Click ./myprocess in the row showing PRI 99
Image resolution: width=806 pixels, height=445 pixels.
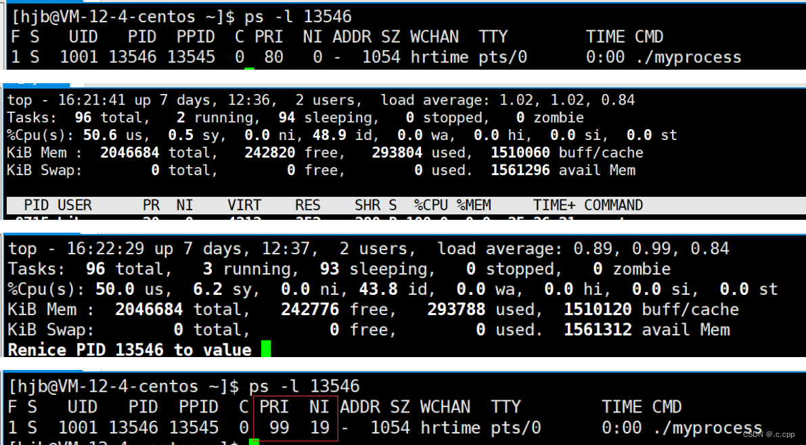click(707, 427)
